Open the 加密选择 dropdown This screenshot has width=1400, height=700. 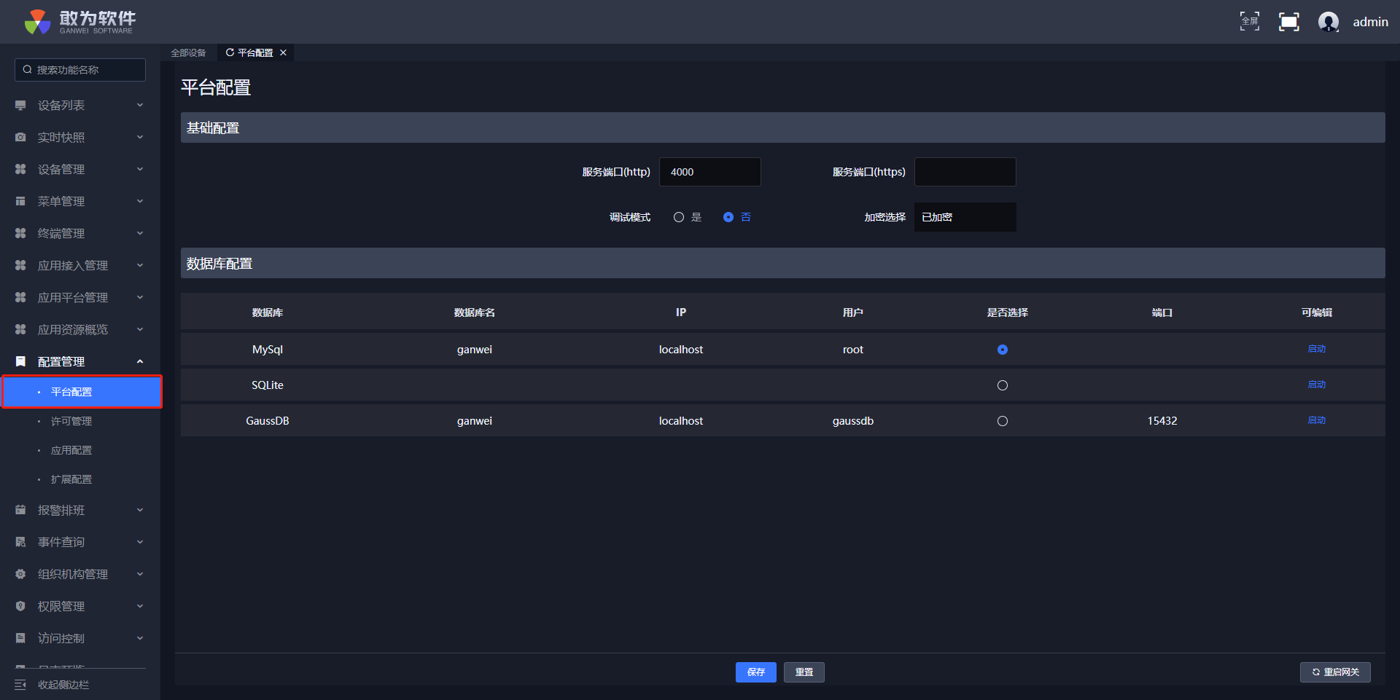coord(964,217)
